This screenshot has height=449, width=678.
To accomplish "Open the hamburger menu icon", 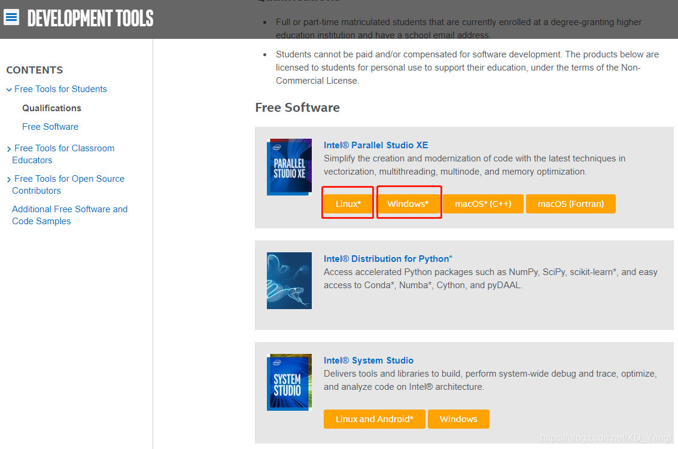I will (x=11, y=17).
